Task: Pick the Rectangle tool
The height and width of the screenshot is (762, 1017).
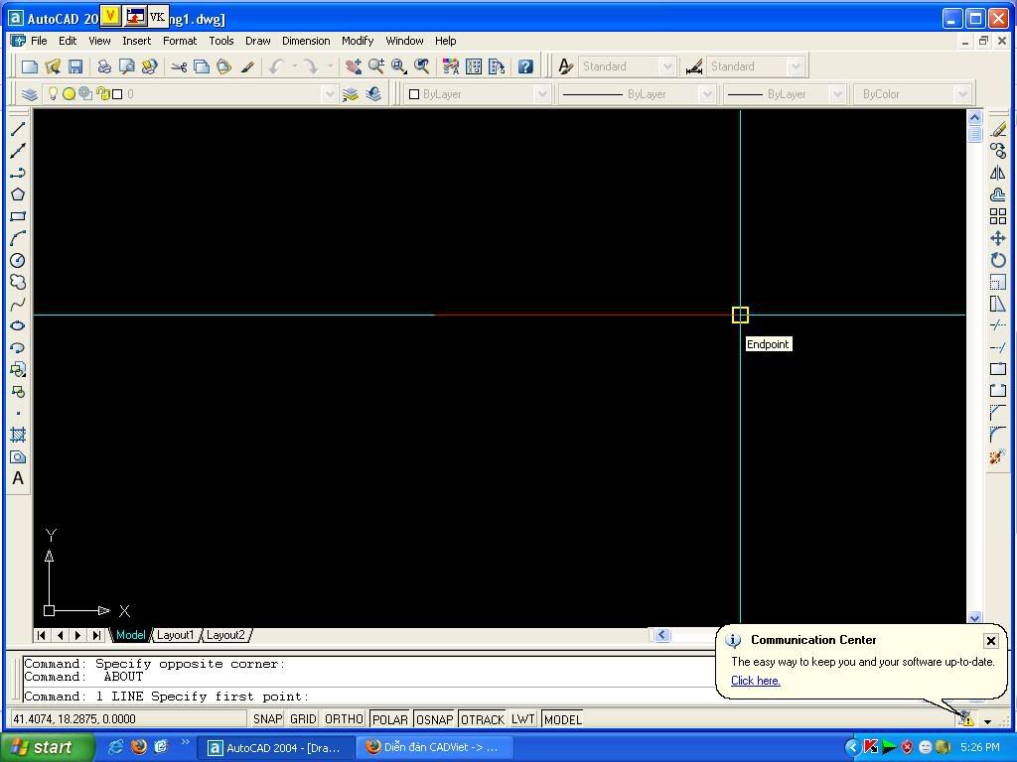Action: (18, 216)
